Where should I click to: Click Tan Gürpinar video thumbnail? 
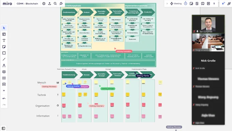(208, 24)
